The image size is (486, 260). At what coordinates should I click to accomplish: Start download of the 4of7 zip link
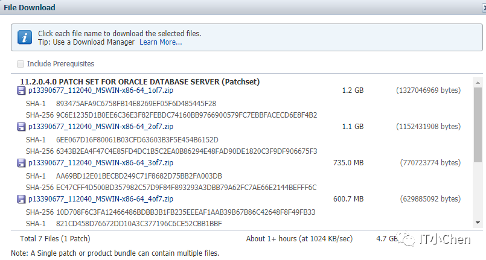(x=100, y=199)
